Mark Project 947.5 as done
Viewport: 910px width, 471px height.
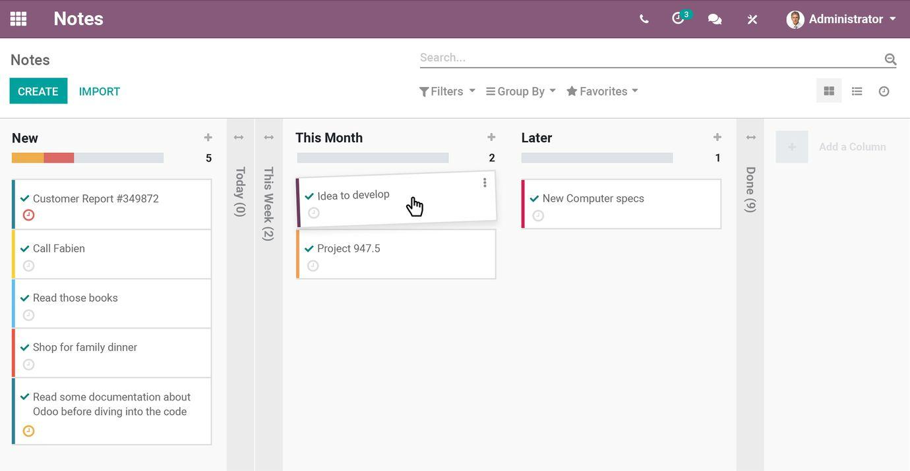(x=309, y=248)
